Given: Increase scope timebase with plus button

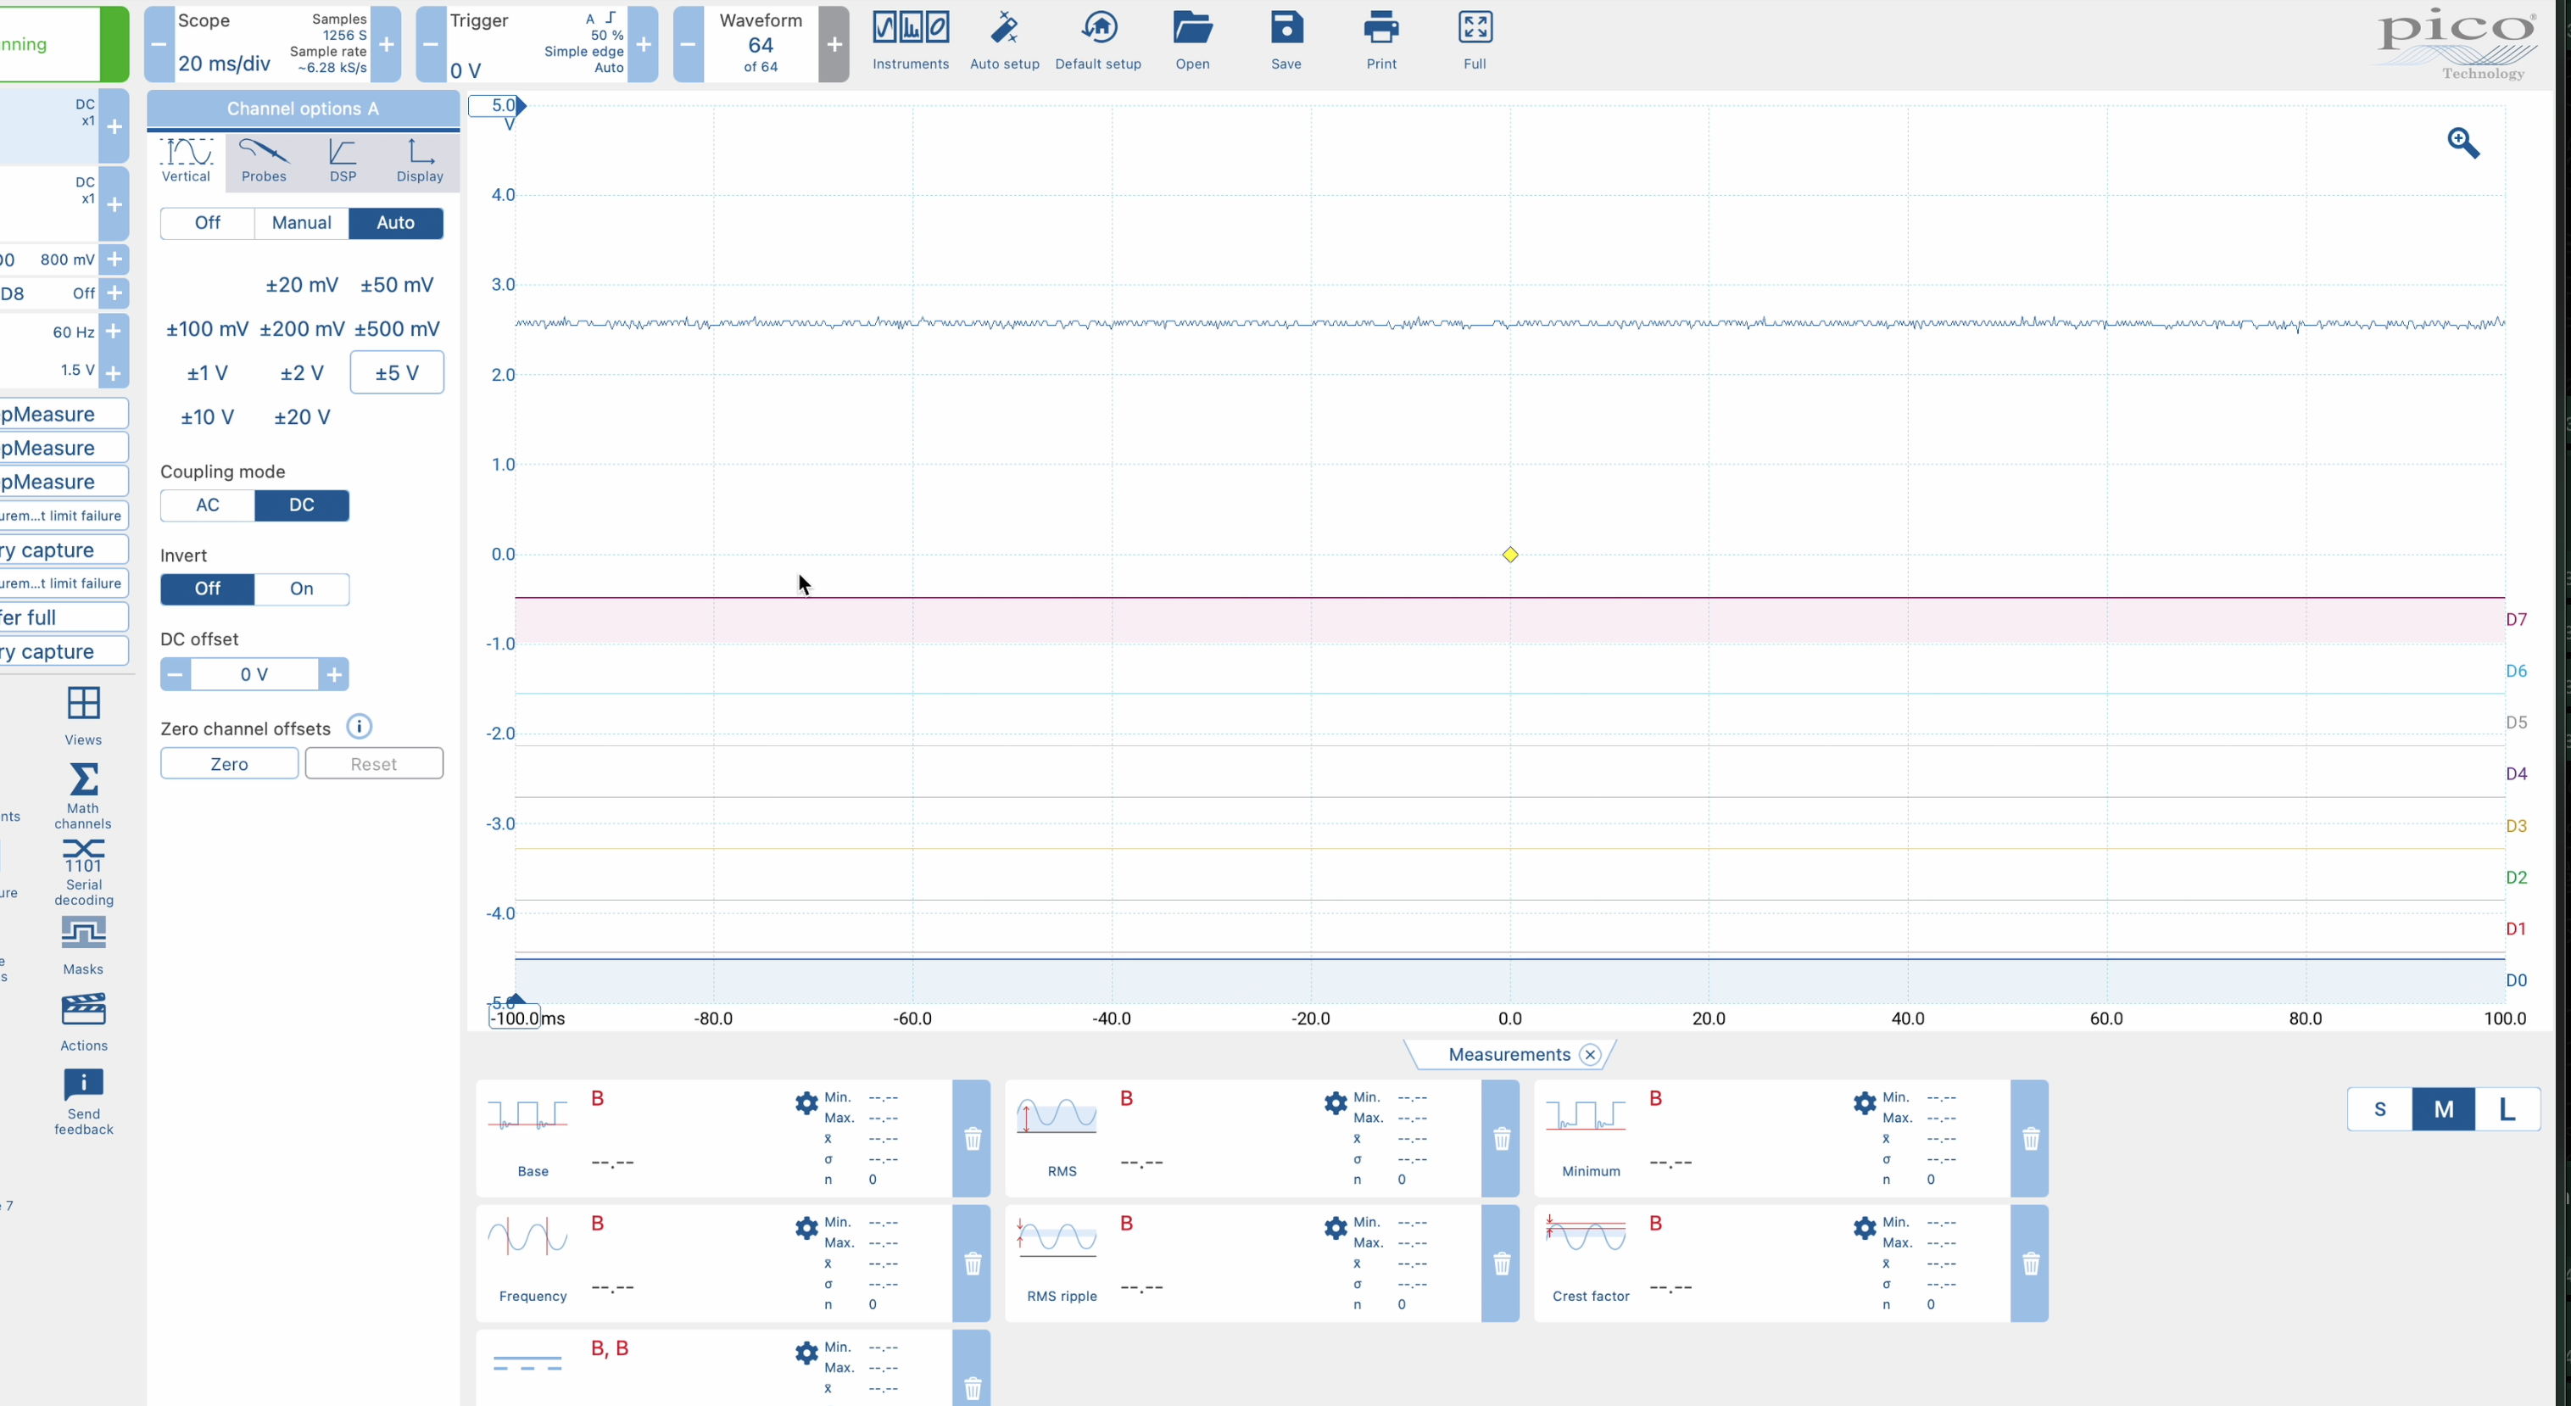Looking at the screenshot, I should coord(387,44).
